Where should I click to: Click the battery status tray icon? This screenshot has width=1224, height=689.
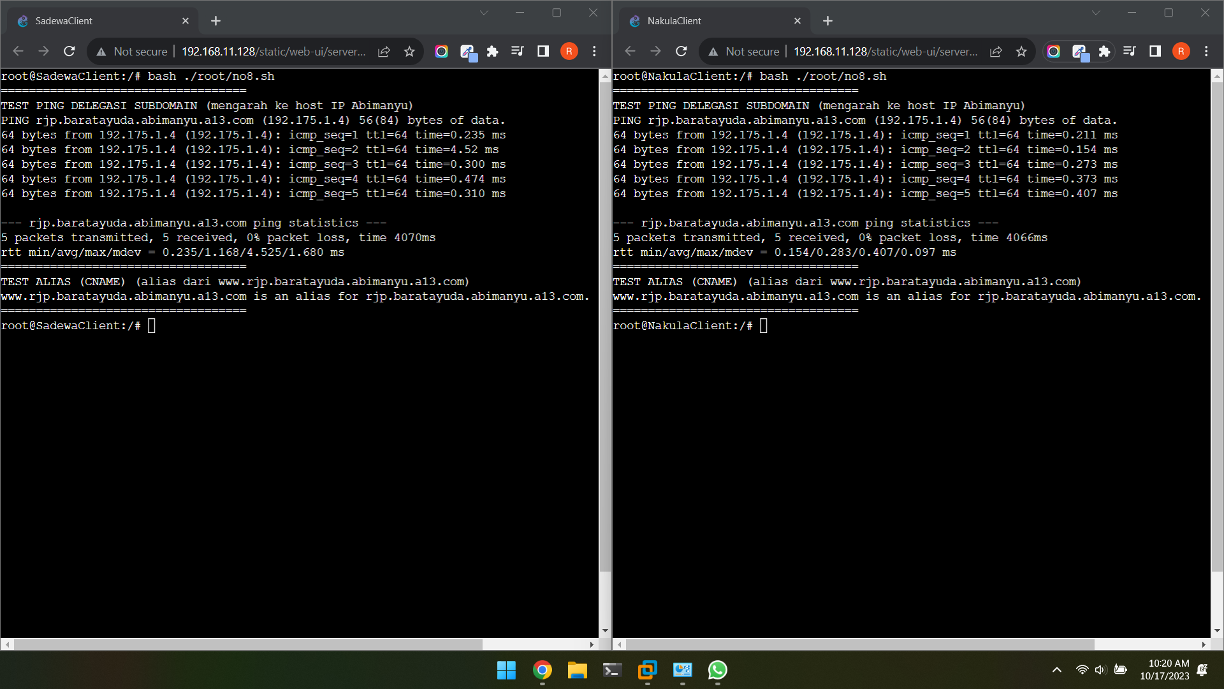tap(1121, 670)
